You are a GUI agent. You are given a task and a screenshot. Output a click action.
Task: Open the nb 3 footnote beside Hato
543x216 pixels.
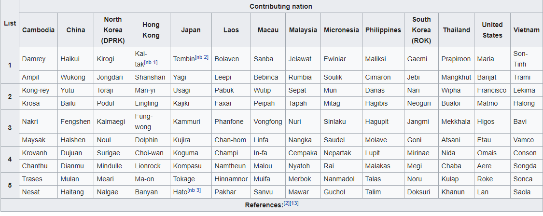[194, 190]
